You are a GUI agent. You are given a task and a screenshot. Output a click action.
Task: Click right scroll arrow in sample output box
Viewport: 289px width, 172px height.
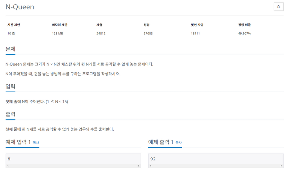tap(281, 166)
